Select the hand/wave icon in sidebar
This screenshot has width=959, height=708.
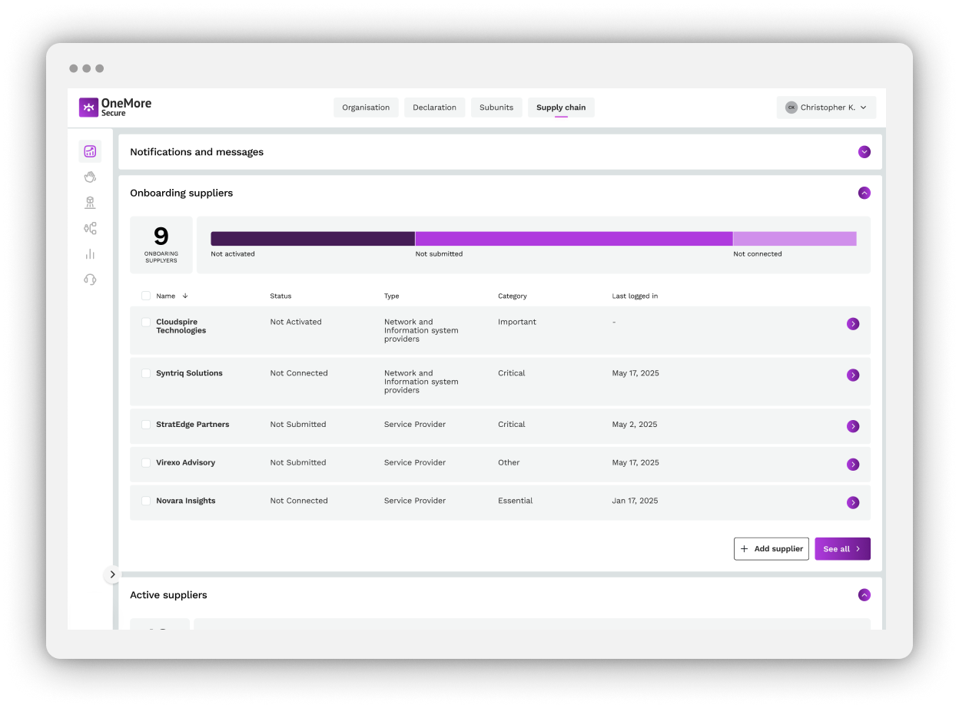(x=90, y=177)
